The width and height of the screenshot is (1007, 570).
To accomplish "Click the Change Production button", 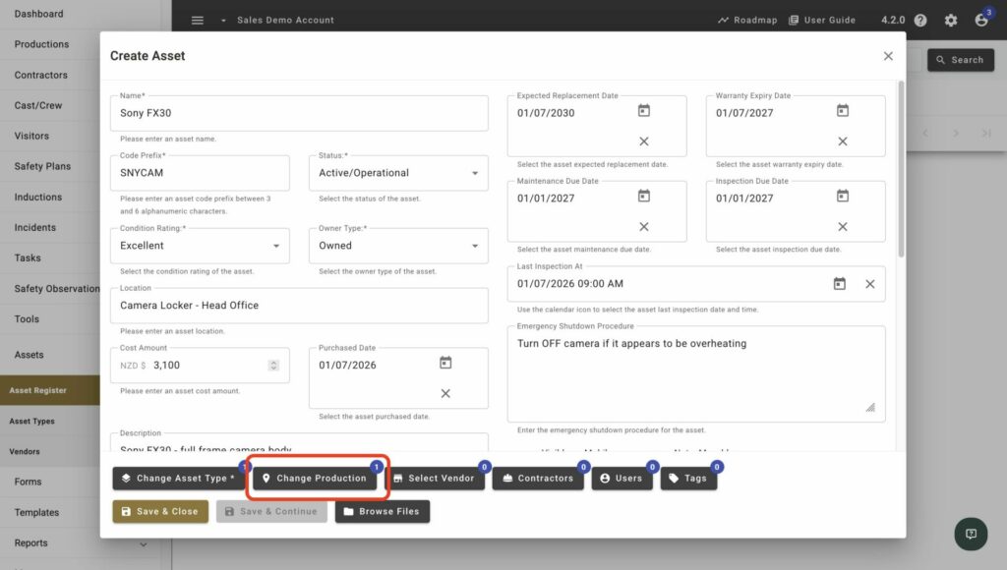I will pos(316,479).
